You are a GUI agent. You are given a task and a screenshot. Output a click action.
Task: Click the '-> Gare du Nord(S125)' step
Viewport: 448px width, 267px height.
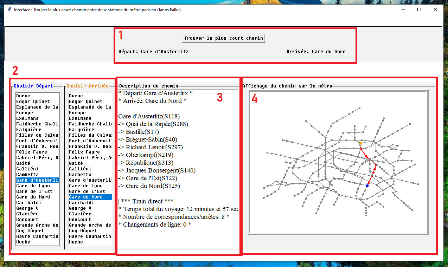tap(150, 186)
